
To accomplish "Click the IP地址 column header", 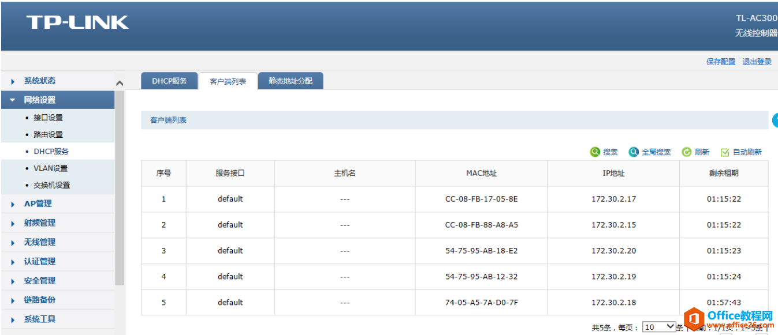I will coord(613,173).
